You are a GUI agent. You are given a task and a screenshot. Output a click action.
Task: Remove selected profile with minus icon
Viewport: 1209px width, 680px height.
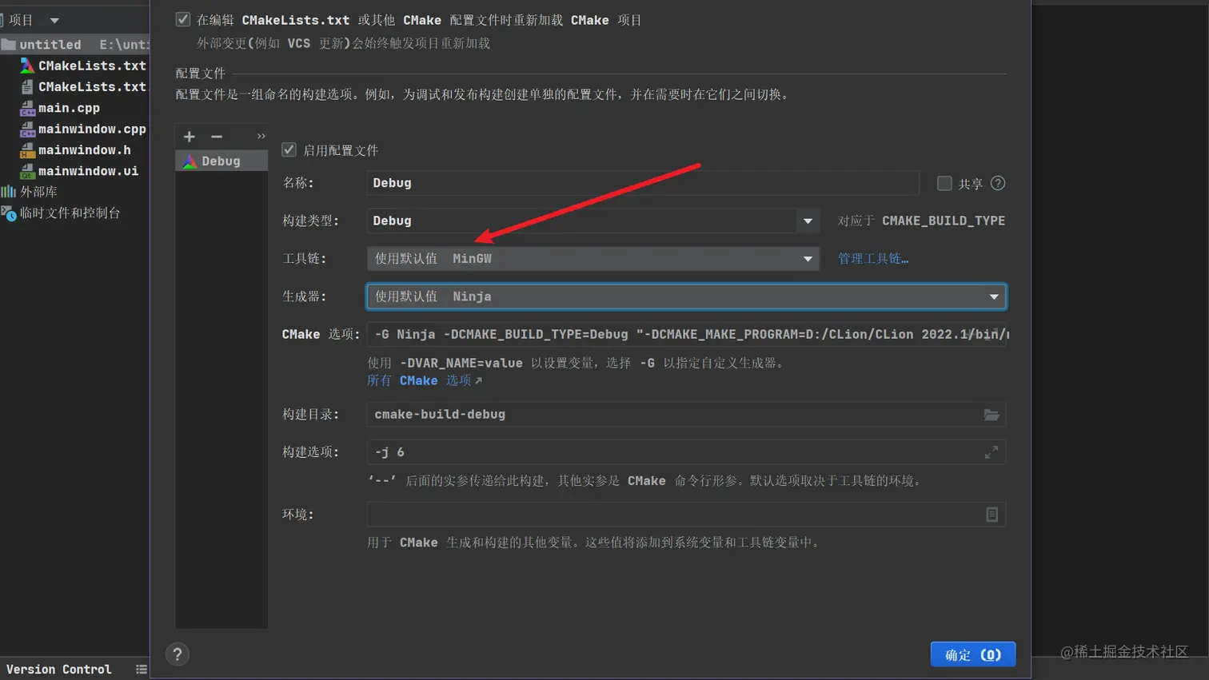217,137
